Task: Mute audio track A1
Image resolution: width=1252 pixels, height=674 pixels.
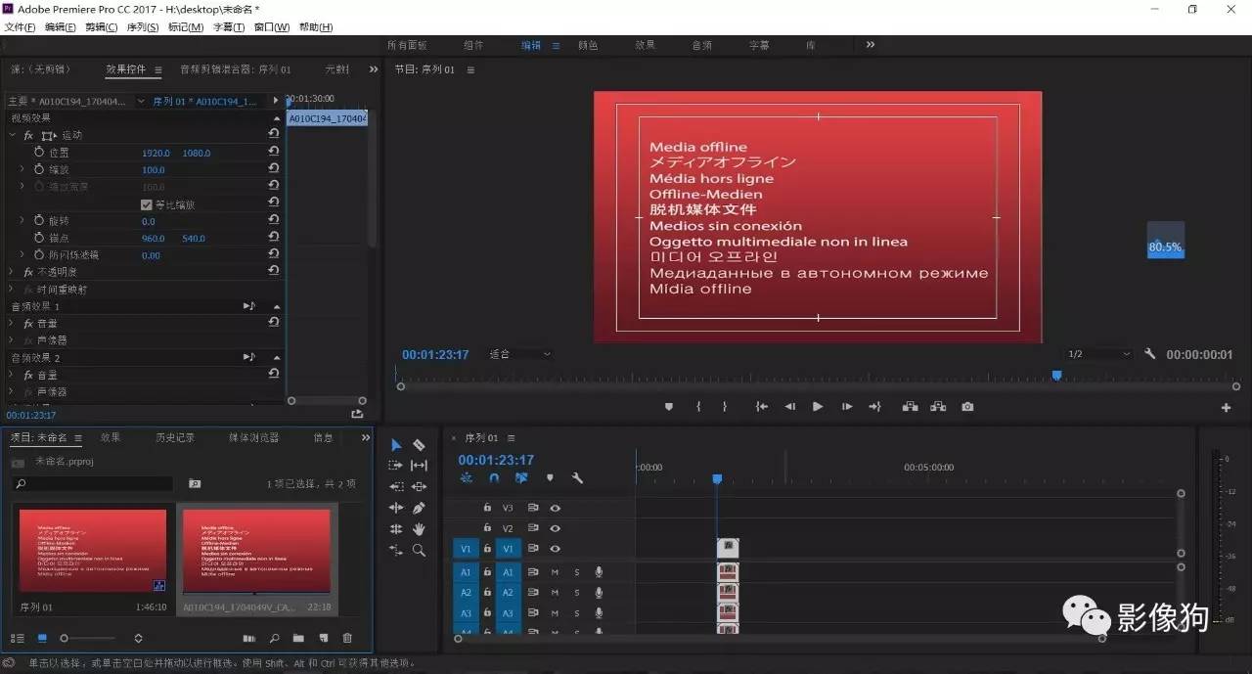Action: [x=555, y=572]
